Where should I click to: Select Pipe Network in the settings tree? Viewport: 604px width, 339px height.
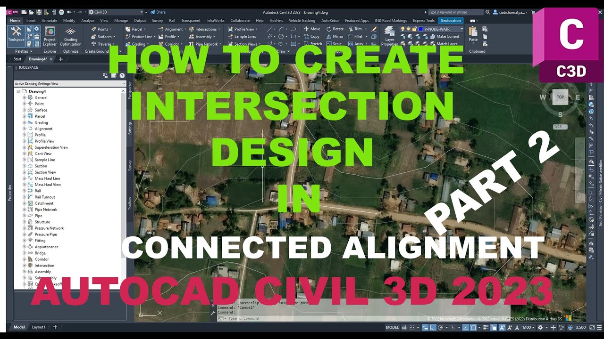pyautogui.click(x=46, y=210)
